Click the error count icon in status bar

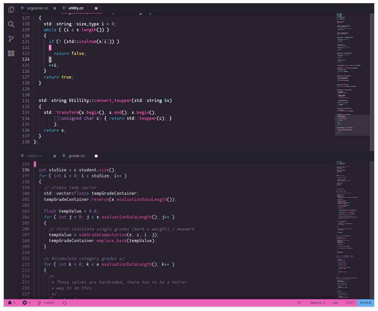[25, 303]
